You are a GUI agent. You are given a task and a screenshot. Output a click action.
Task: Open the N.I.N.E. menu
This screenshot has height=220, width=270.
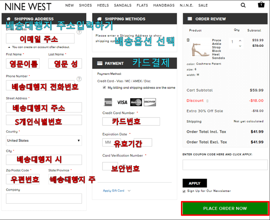coord(187,5)
